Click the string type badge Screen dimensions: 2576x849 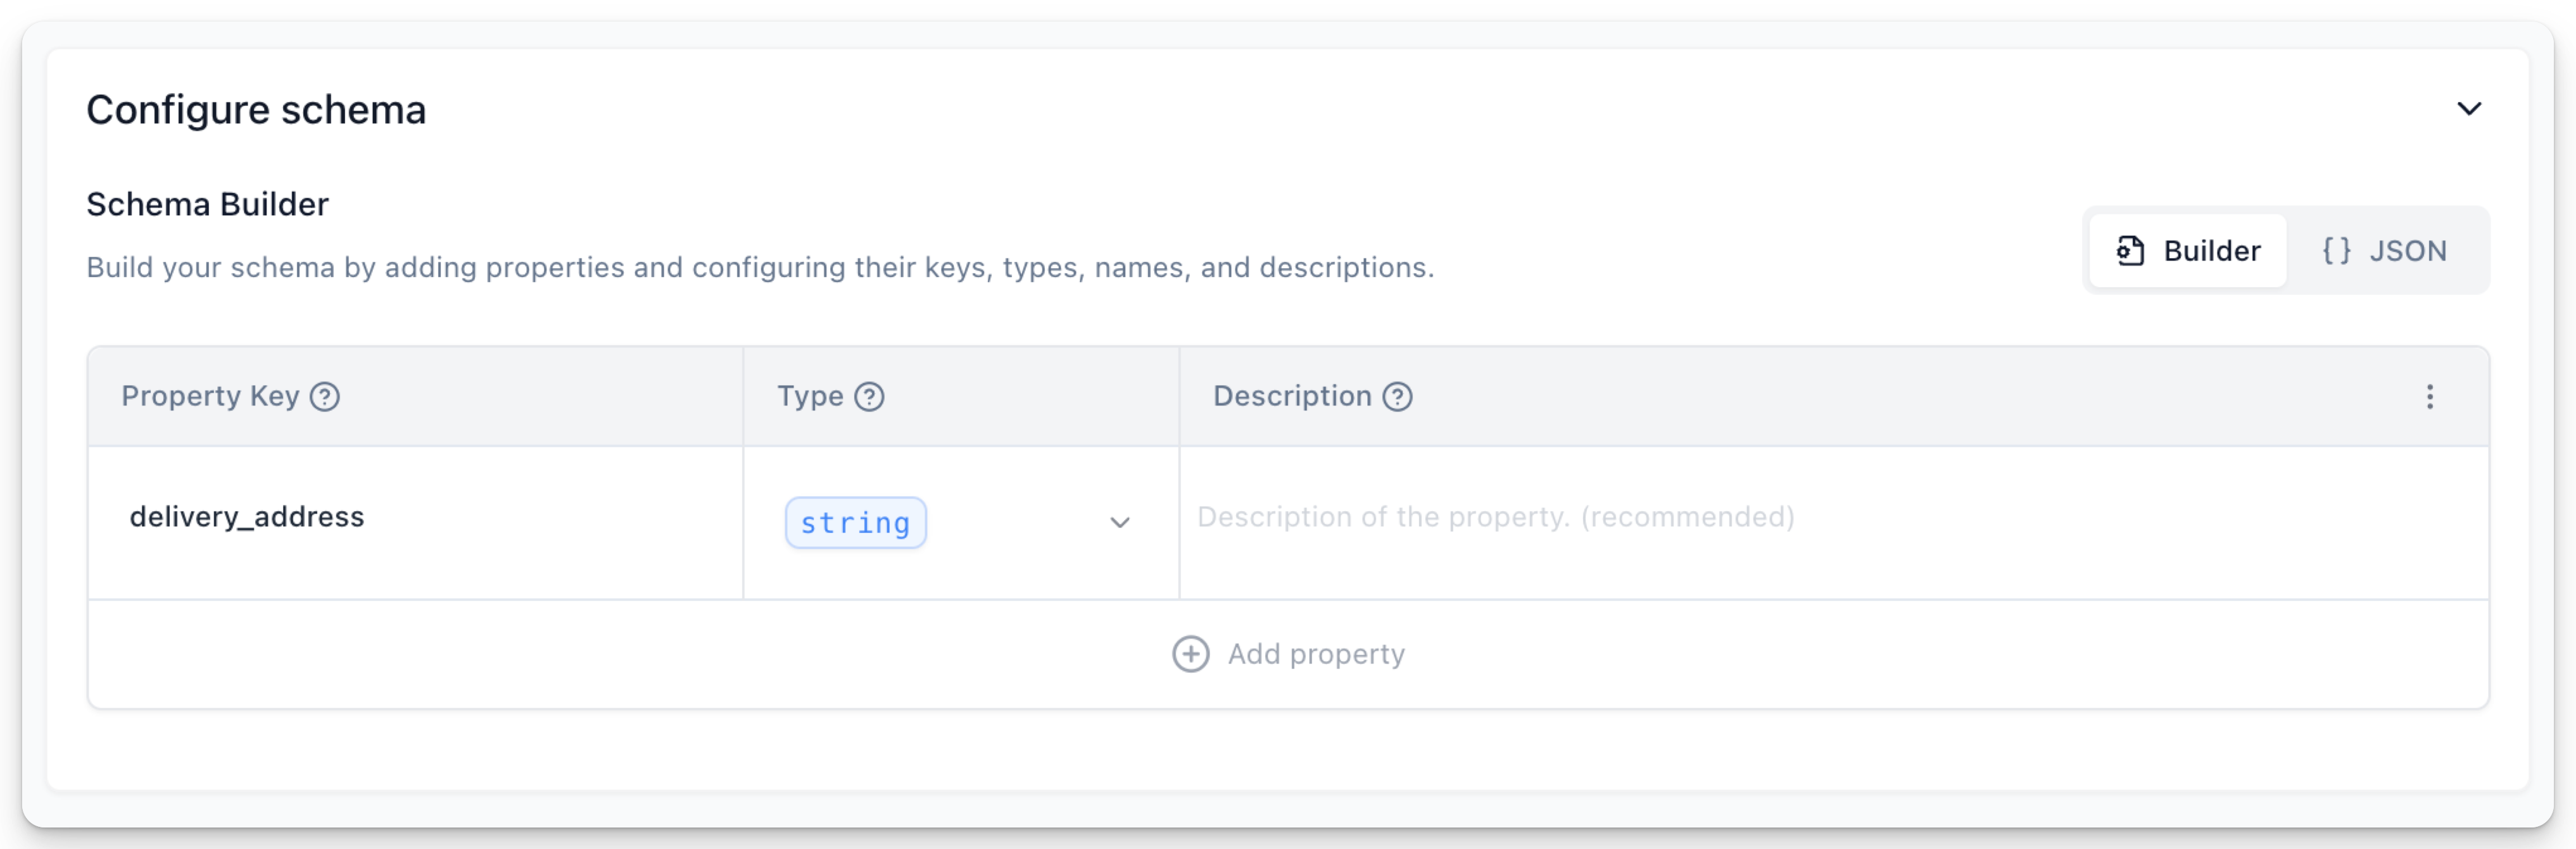(x=855, y=523)
